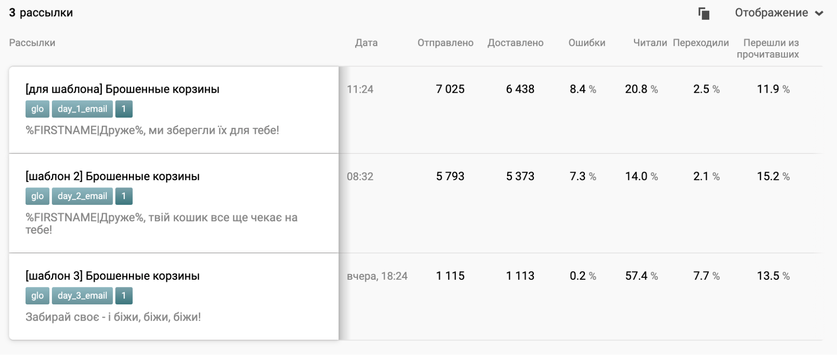Click the day_3_email tag

coord(82,296)
